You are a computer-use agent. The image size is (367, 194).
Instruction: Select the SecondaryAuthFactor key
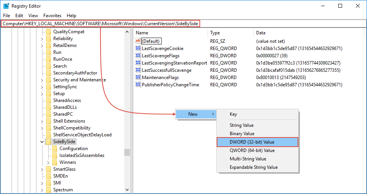point(75,73)
